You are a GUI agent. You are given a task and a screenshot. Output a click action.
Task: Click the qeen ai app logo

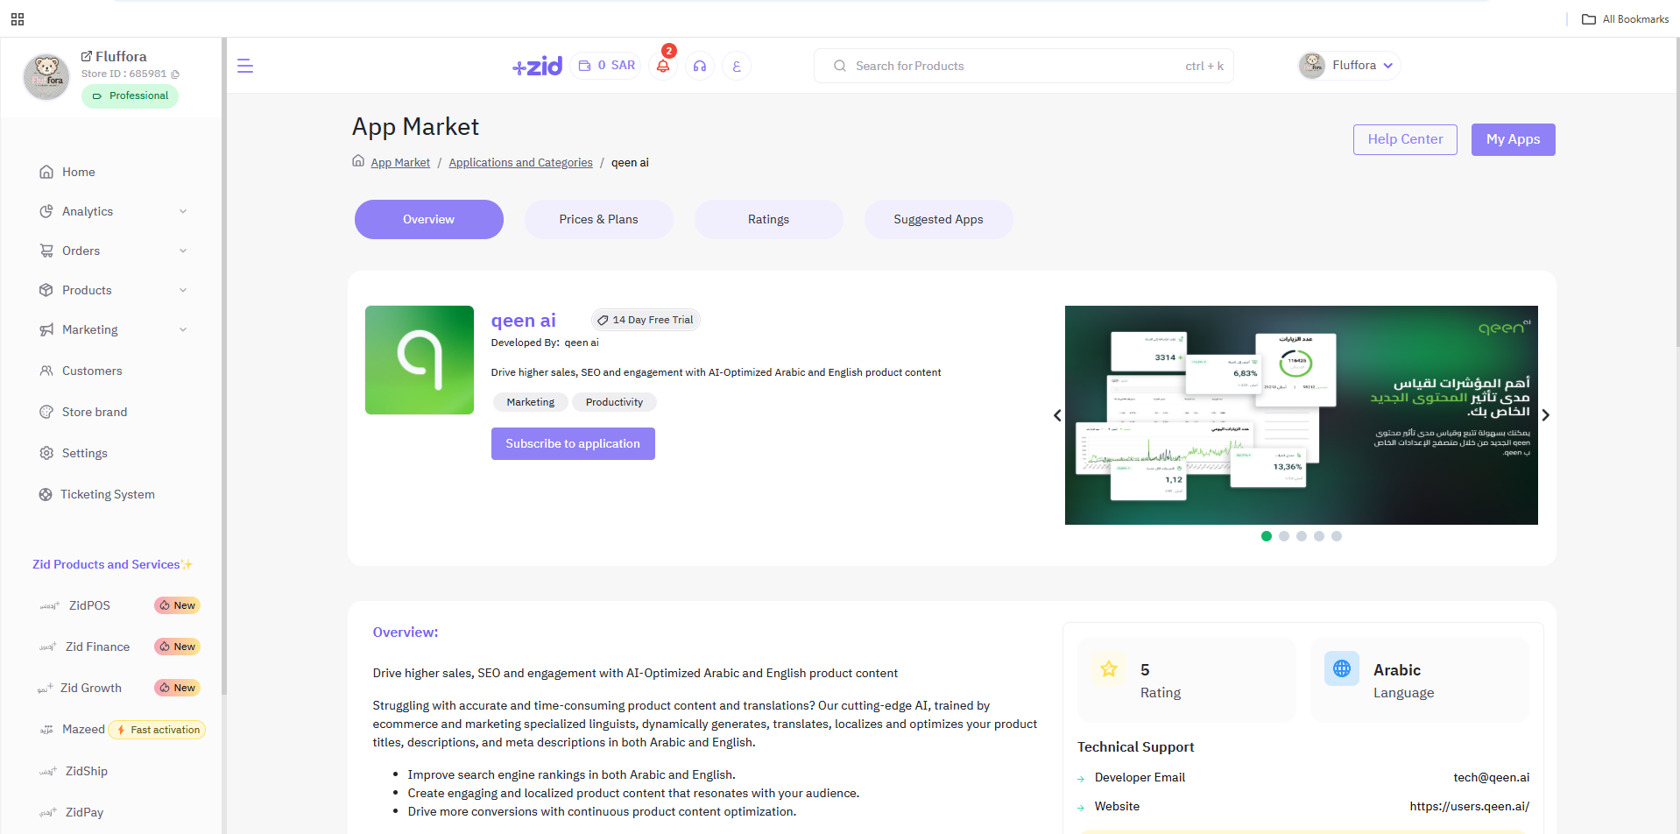[420, 360]
